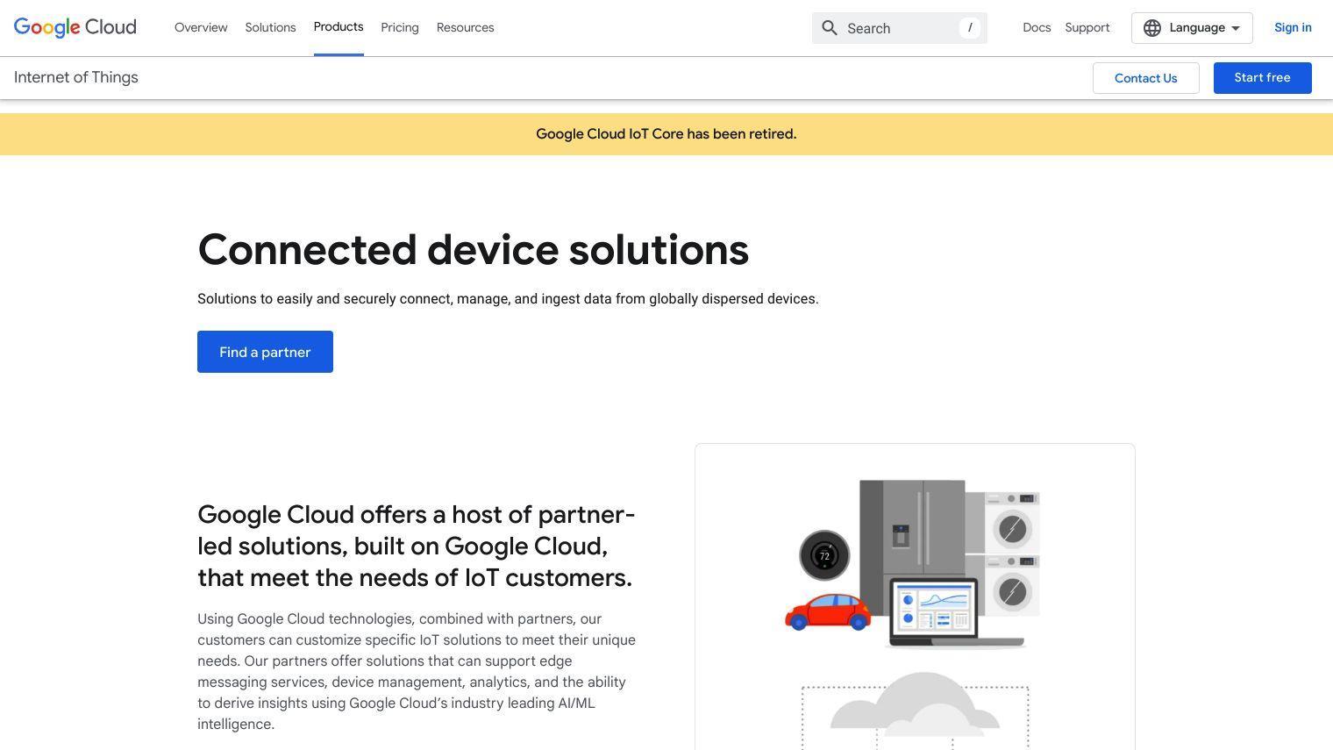The height and width of the screenshot is (750, 1333).
Task: Click the Find a partner button
Action: pos(265,352)
